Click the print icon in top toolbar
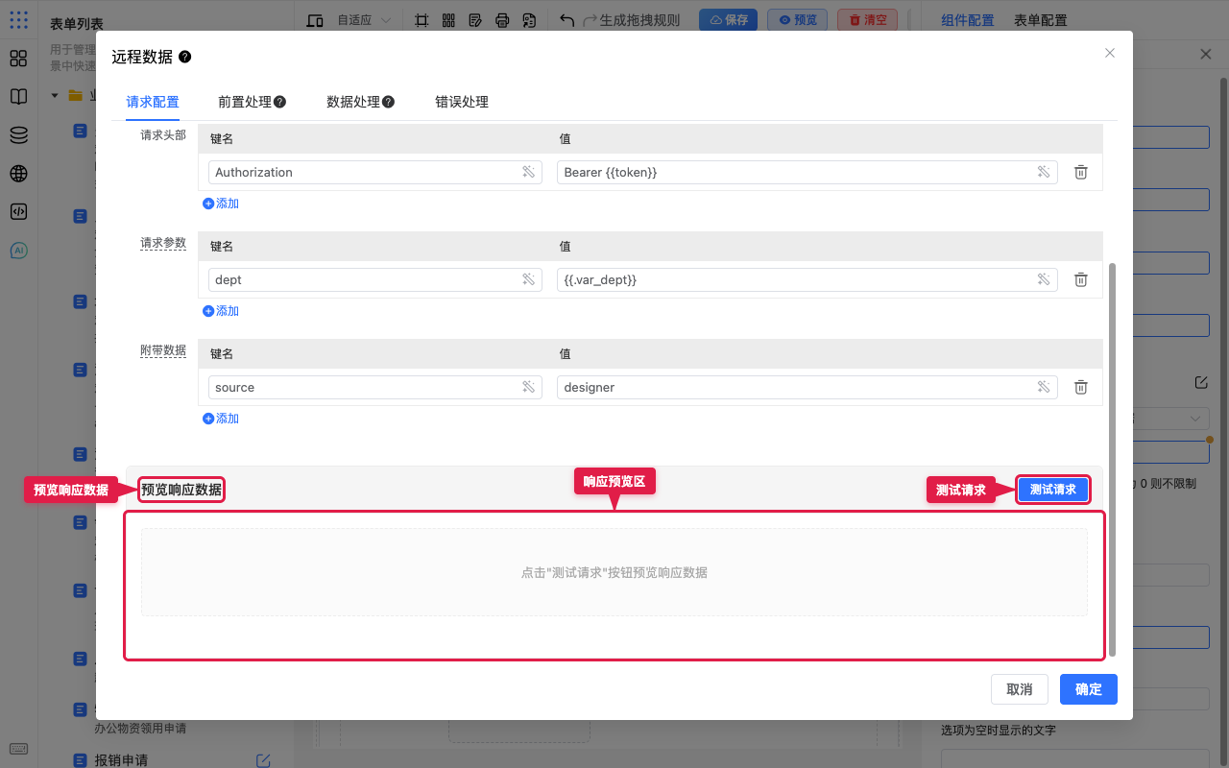The image size is (1229, 768). 502,20
